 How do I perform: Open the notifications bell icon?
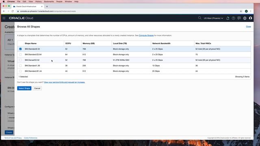(227, 18)
